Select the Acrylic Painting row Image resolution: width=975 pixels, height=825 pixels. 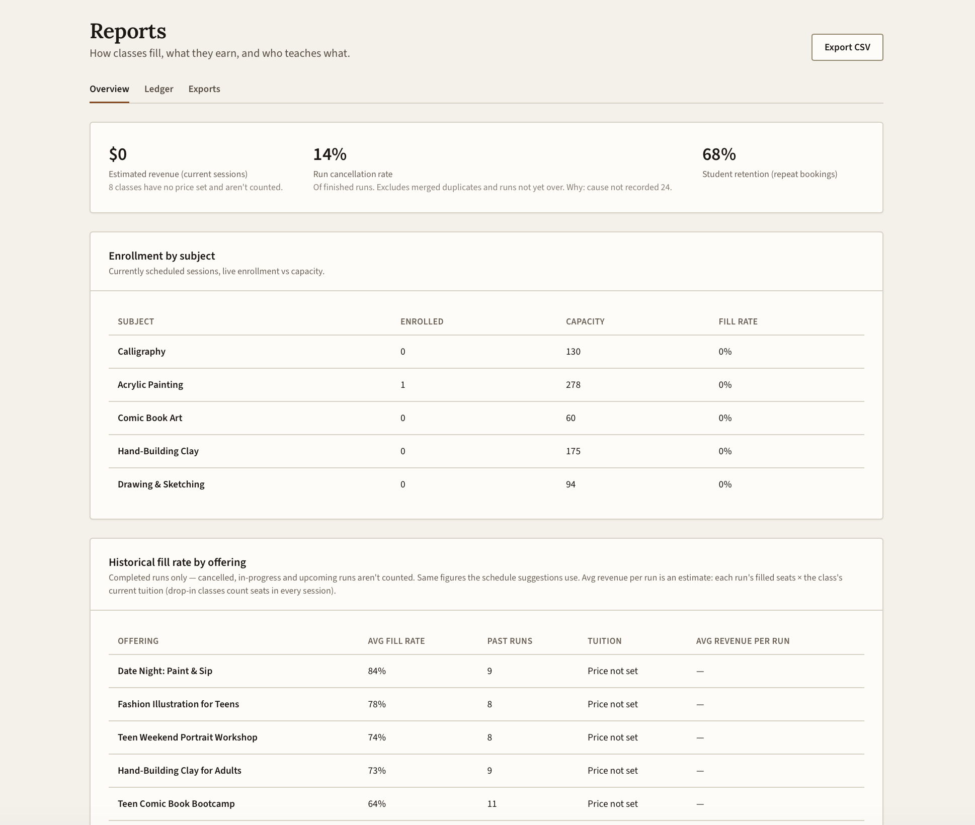click(486, 385)
